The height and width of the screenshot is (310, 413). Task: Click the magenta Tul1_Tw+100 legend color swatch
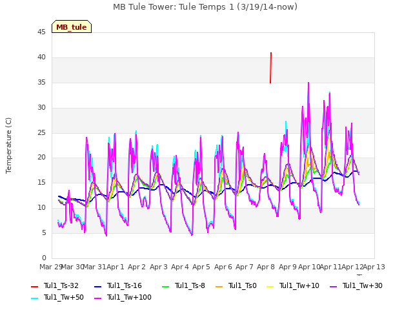point(97,298)
